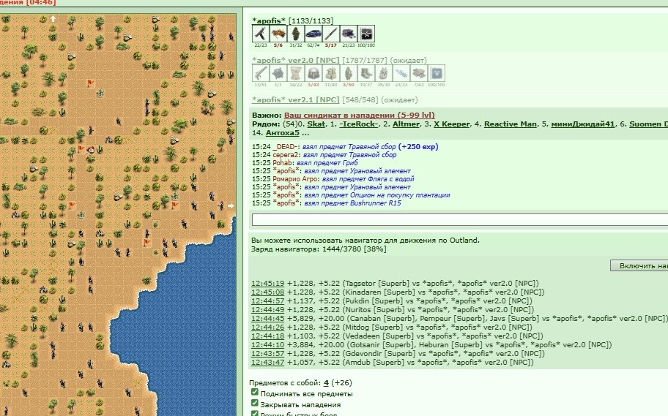This screenshot has height=416, width=668.
Task: Open nearby player Антоха5 link
Action: point(283,133)
